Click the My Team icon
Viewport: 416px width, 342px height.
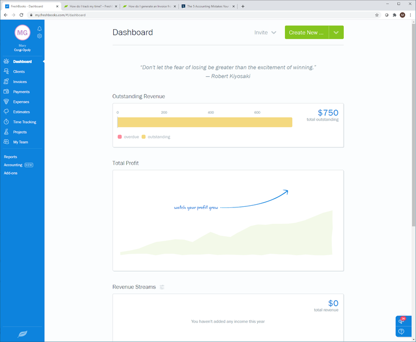coord(6,142)
